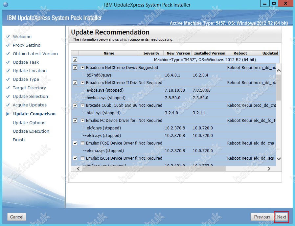This screenshot has width=295, height=226.
Task: Sort by the Reboot column header
Action: point(239,53)
